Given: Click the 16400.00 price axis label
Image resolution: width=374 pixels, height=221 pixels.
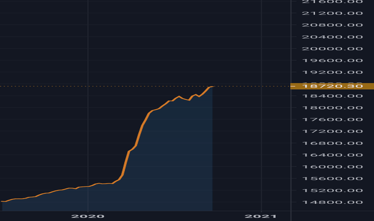Looking at the screenshot, I should pyautogui.click(x=332, y=155).
